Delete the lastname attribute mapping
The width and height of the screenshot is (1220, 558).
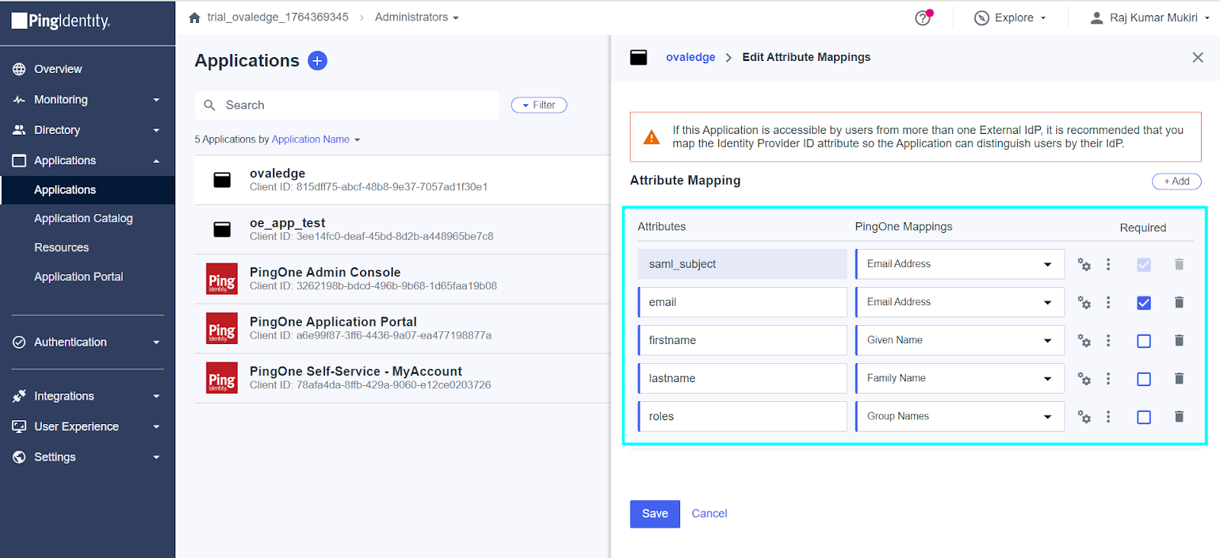point(1179,378)
